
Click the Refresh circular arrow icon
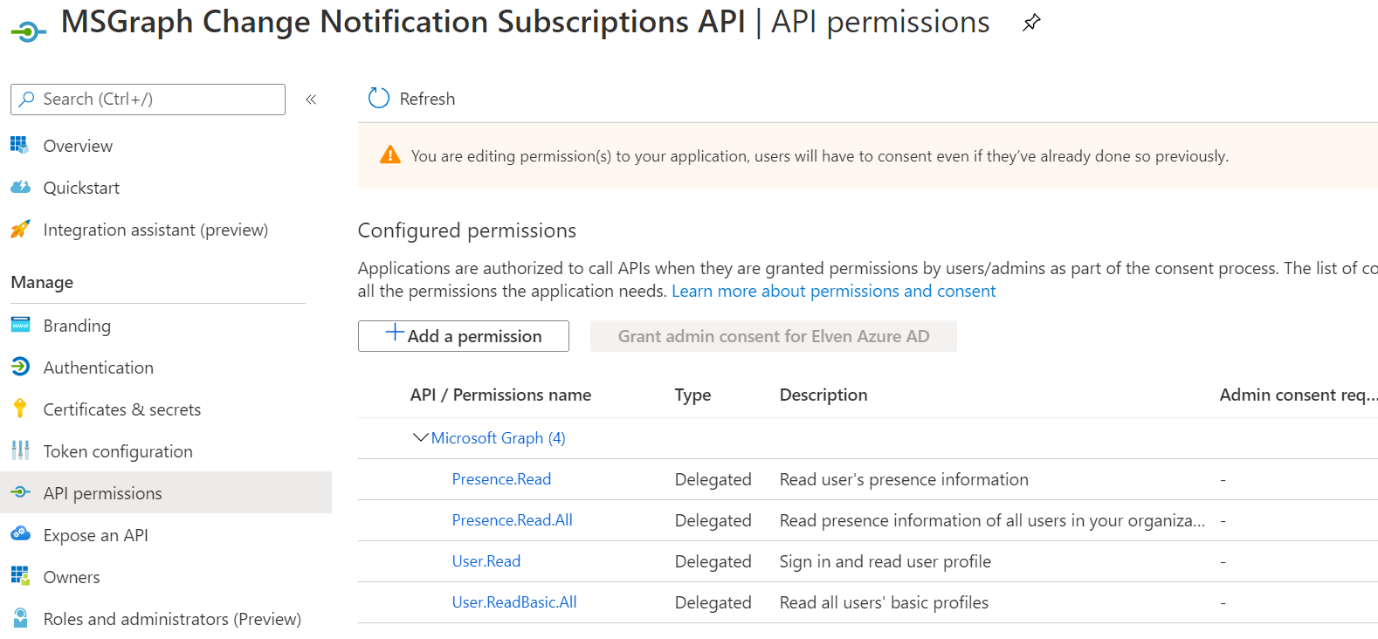[379, 99]
